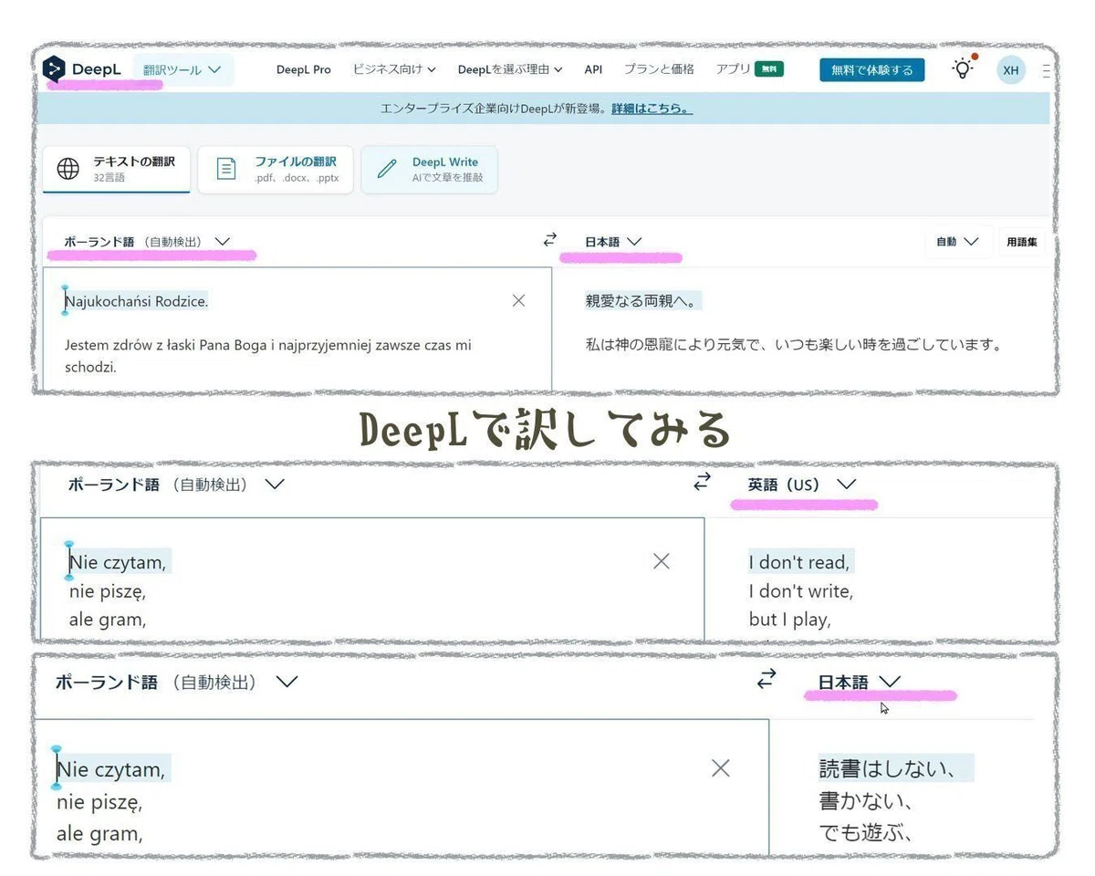Image resolution: width=1095 pixels, height=876 pixels.
Task: Swap languages in the top screenshot
Action: coord(549,240)
